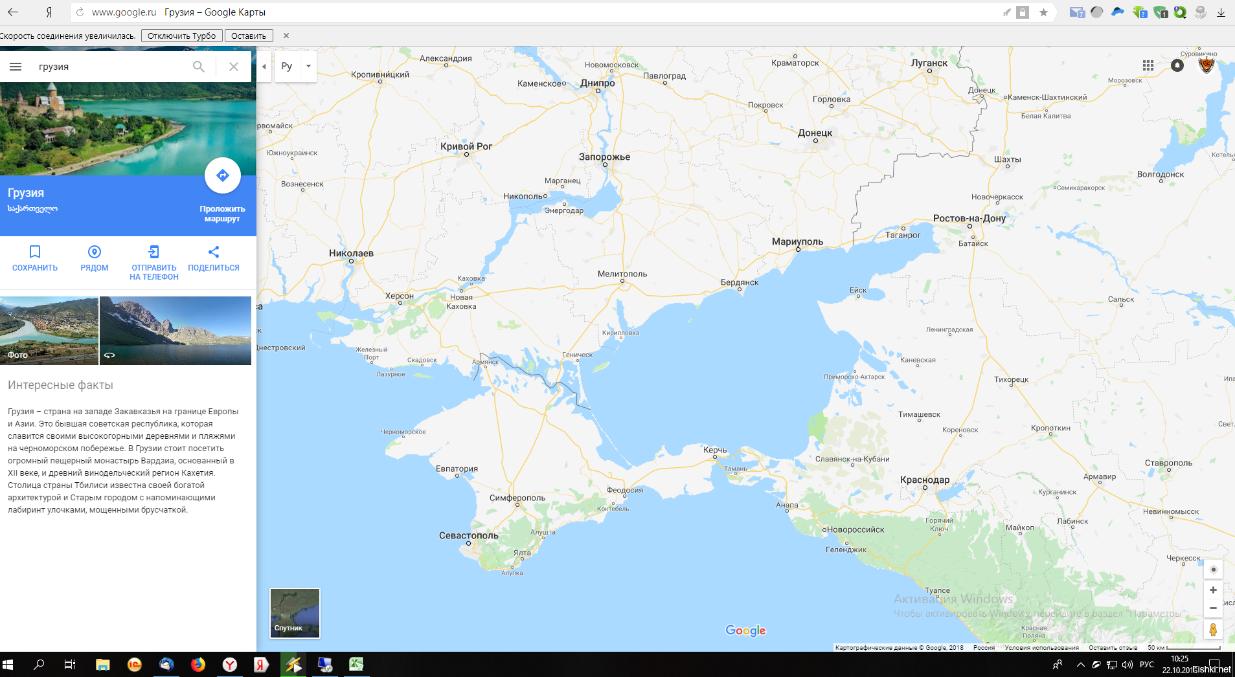1235x677 pixels.
Task: Dismiss the Turbo notification bar
Action: (x=286, y=36)
